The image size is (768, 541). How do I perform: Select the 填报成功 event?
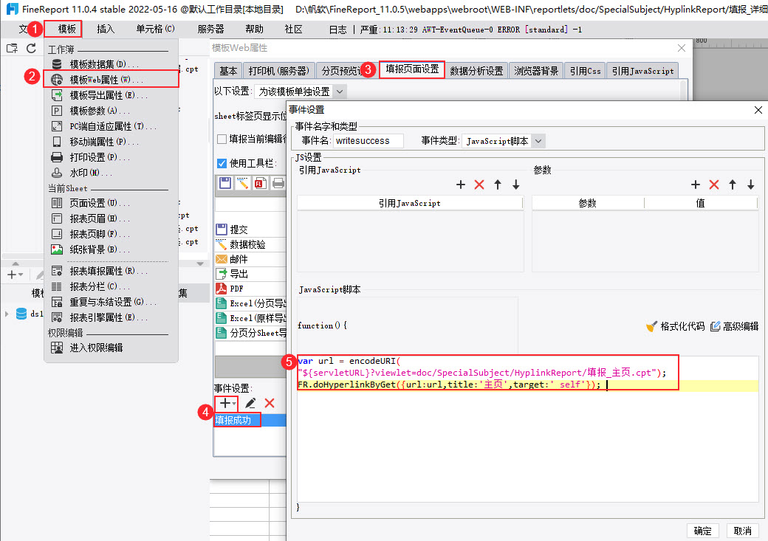click(x=250, y=420)
